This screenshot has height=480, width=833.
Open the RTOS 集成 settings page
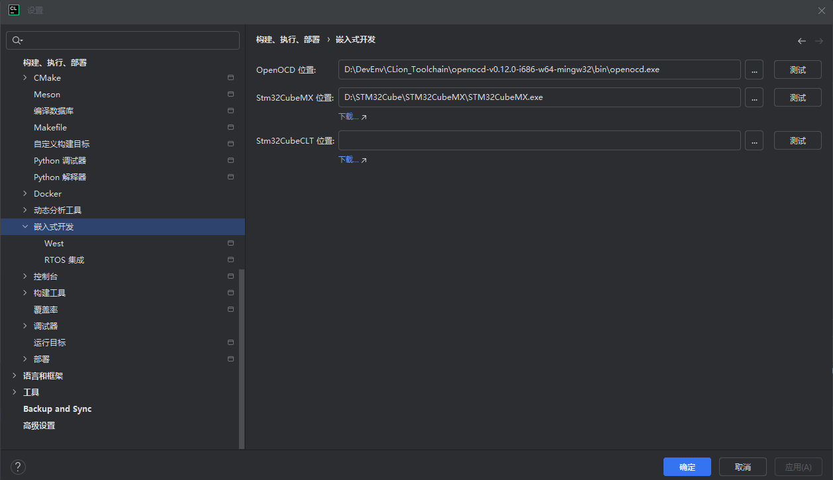[x=64, y=260]
